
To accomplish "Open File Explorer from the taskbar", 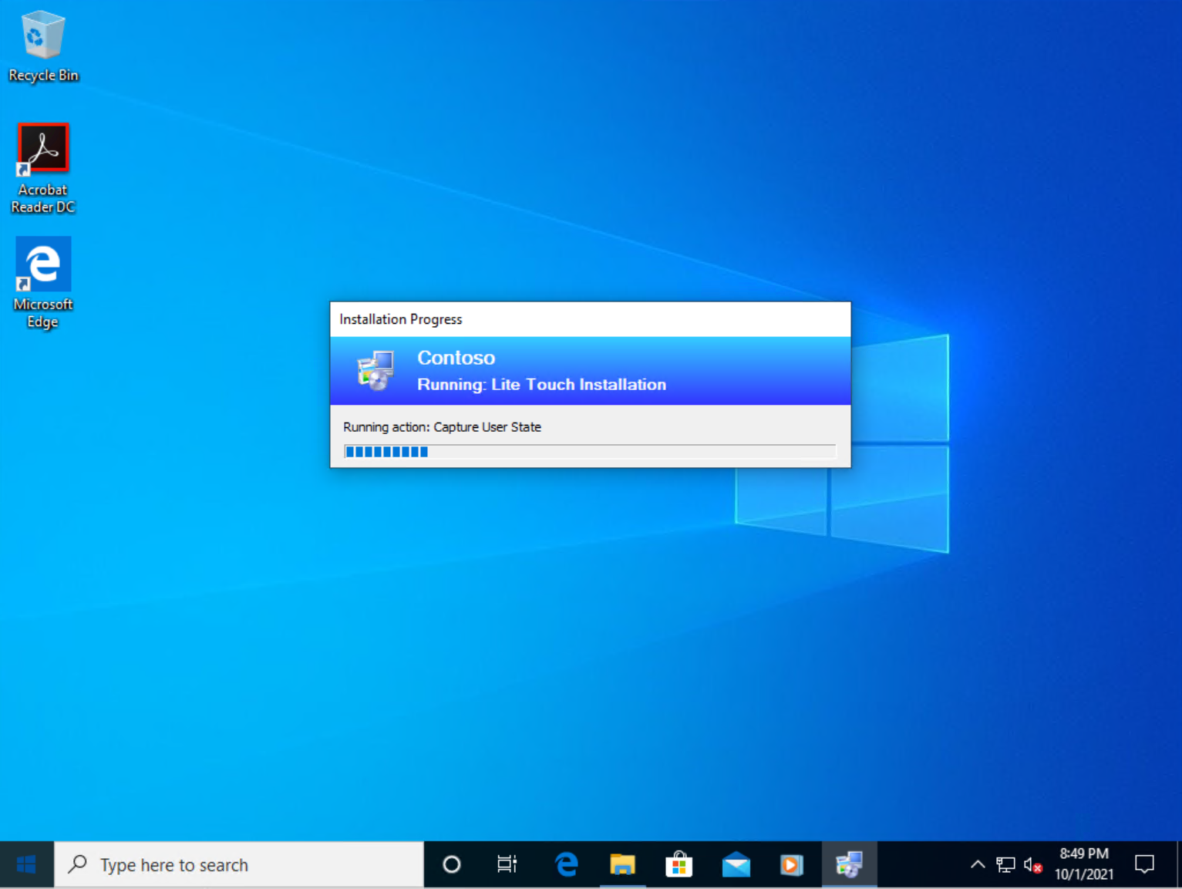I will point(622,864).
